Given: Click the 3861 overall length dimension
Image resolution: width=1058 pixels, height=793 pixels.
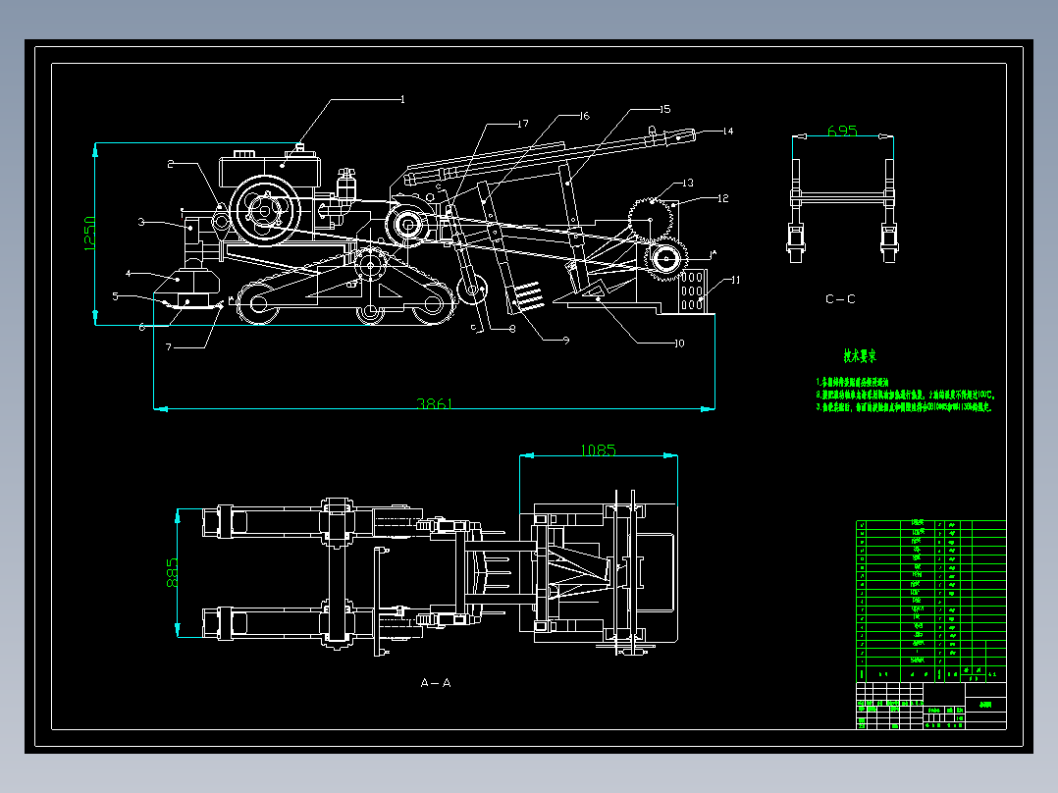Looking at the screenshot, I should pos(435,403).
